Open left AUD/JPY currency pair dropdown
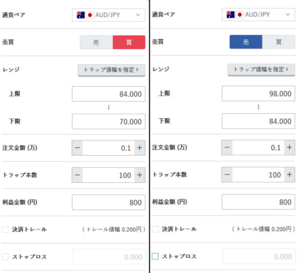Image resolution: width=298 pixels, height=273 pixels. pos(109,15)
